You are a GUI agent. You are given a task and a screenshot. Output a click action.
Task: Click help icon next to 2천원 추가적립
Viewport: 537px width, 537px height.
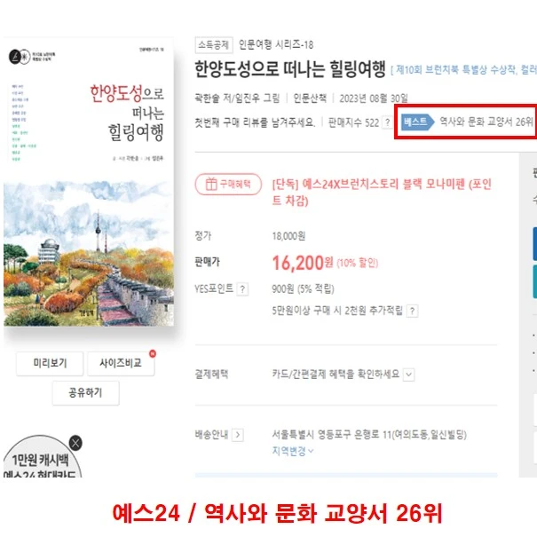412,311
